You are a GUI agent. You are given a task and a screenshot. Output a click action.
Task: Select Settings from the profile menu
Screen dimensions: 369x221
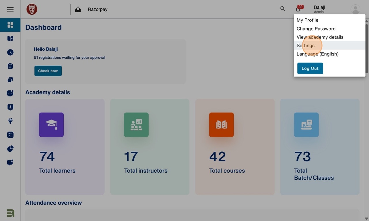[306, 45]
